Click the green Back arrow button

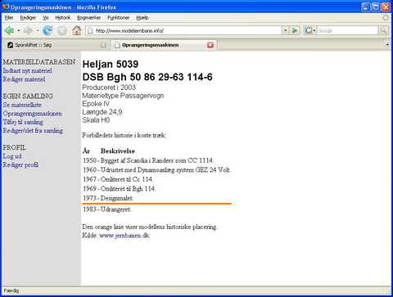coord(9,30)
